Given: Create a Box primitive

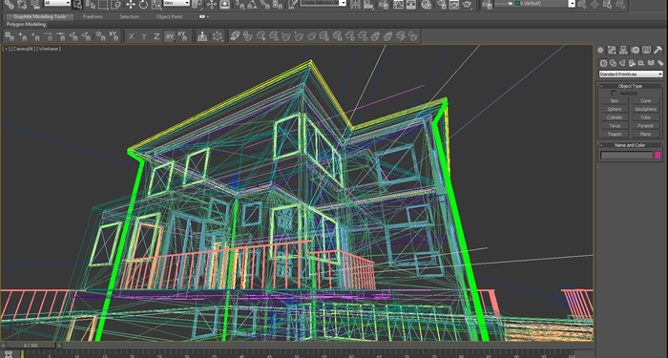Looking at the screenshot, I should pos(615,101).
